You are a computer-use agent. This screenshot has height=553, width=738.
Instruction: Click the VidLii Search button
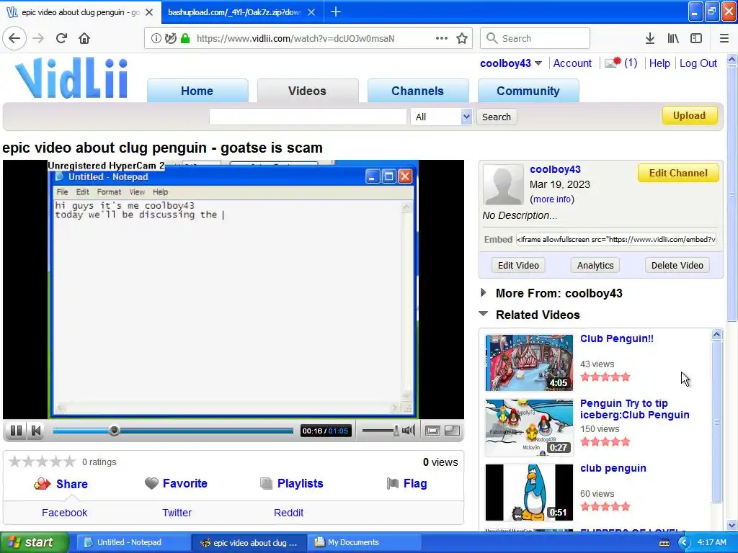tap(497, 117)
